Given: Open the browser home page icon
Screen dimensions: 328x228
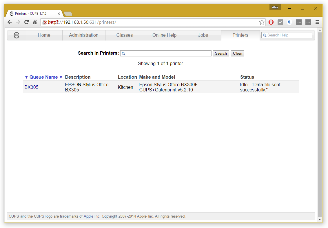Looking at the screenshot, I should point(35,22).
